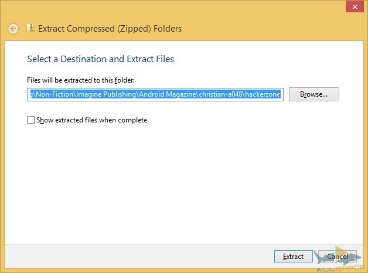Click the 'Select a Destination and Extract Files' heading
The height and width of the screenshot is (273, 368).
[x=100, y=59]
